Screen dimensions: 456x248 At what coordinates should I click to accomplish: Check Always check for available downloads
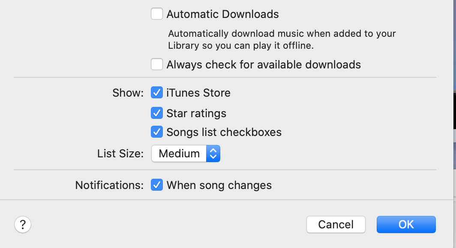(x=157, y=64)
